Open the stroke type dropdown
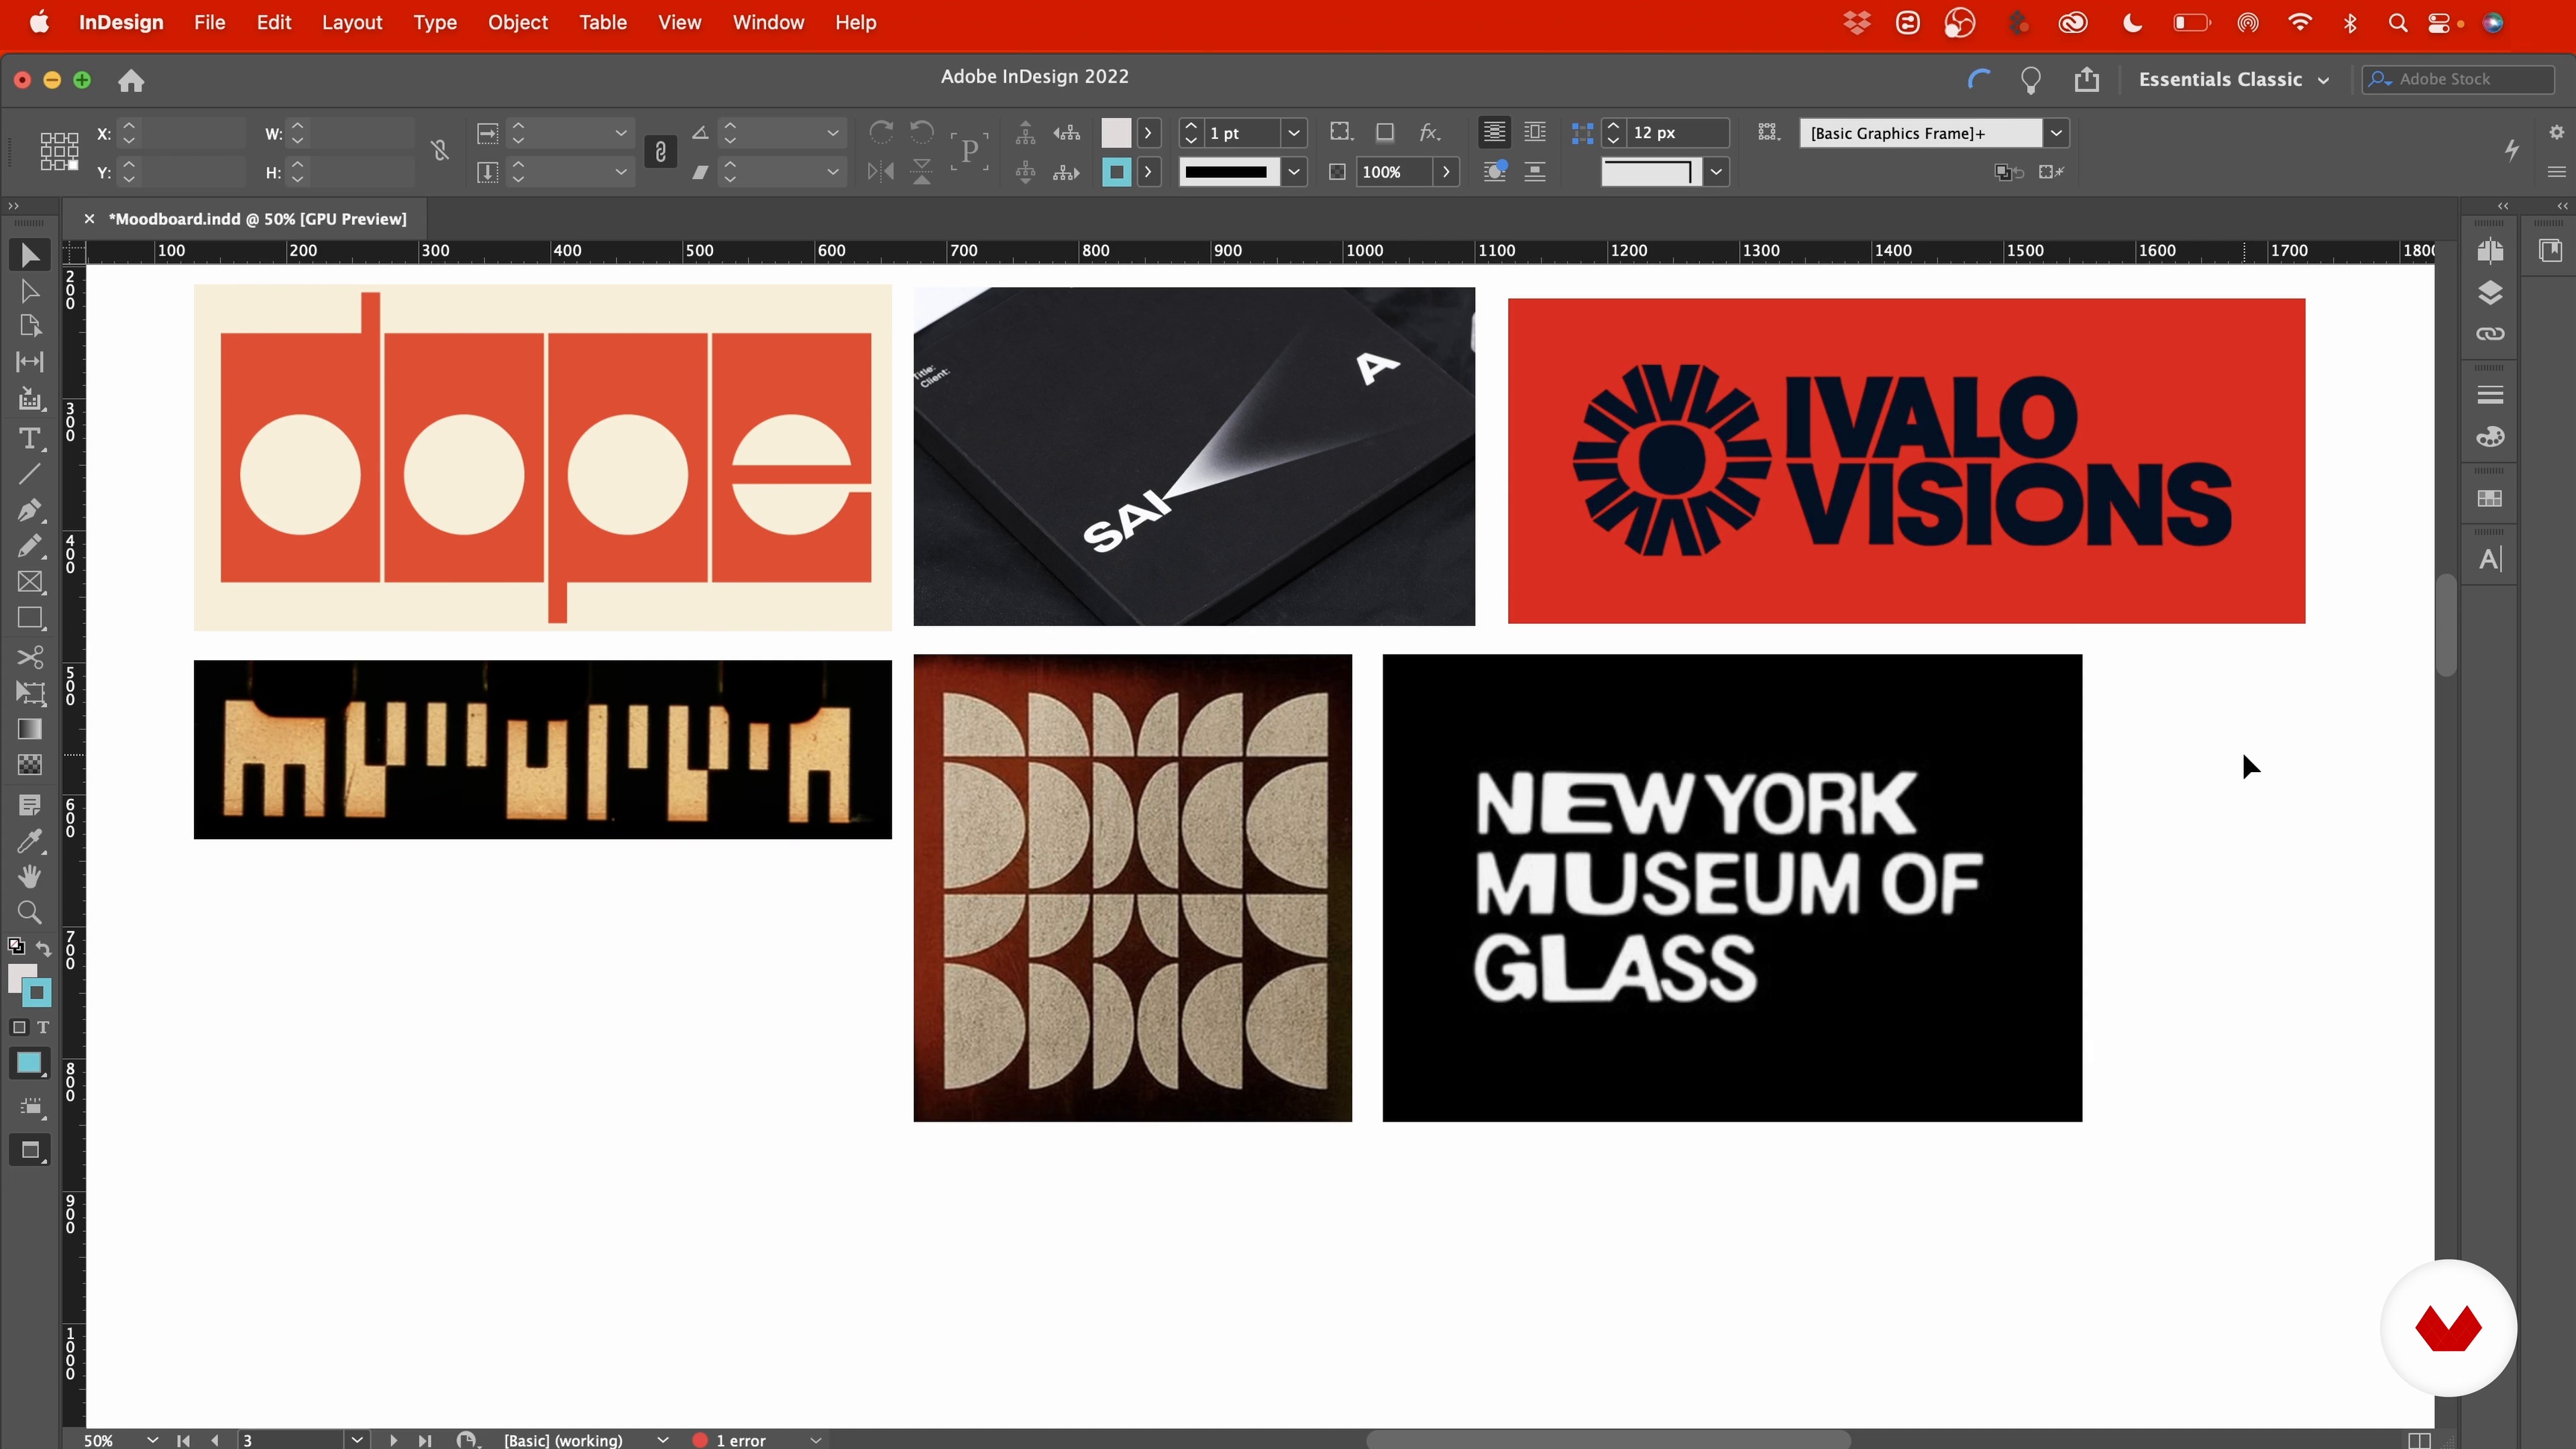 coord(1294,172)
